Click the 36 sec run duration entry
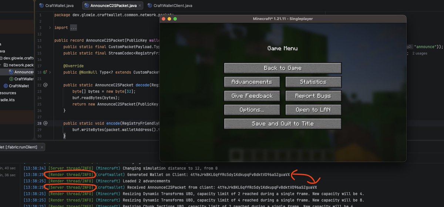Screen dimensions: 444x207 click(x=8, y=175)
